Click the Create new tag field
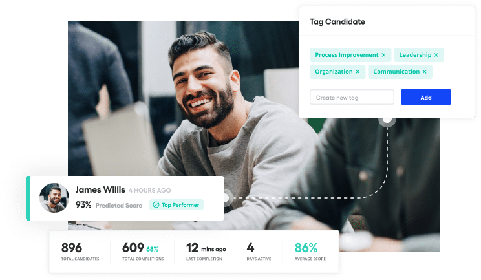This screenshot has height=280, width=481. [352, 97]
